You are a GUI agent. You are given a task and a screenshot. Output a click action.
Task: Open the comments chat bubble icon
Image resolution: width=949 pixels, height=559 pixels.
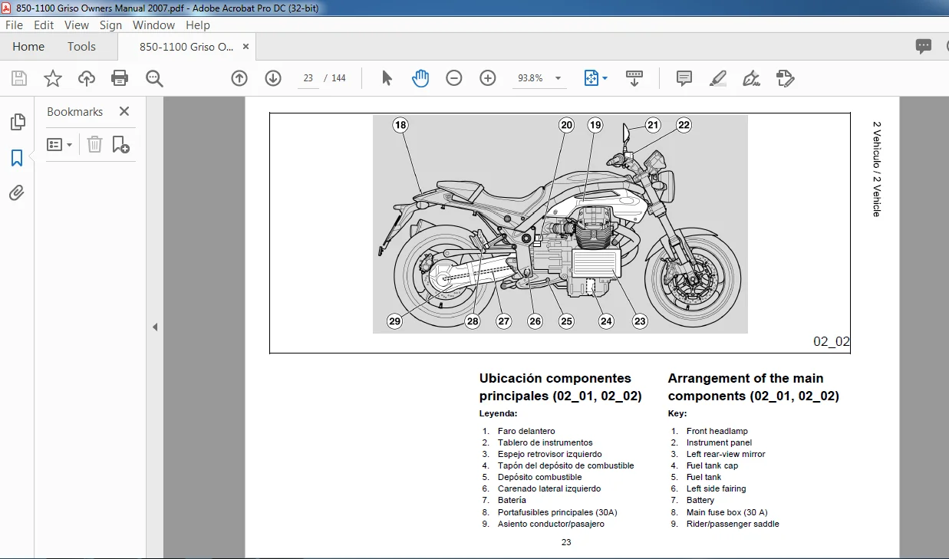924,47
